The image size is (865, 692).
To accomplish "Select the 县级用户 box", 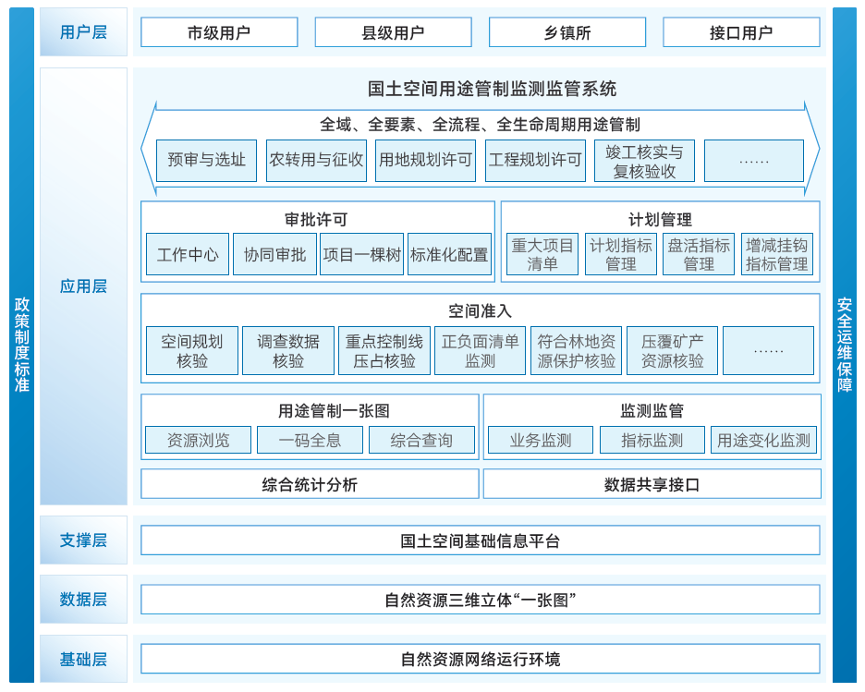I will pyautogui.click(x=393, y=32).
